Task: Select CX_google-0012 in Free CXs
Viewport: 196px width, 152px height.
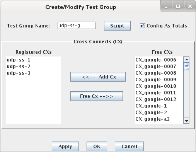Action: click(159, 99)
